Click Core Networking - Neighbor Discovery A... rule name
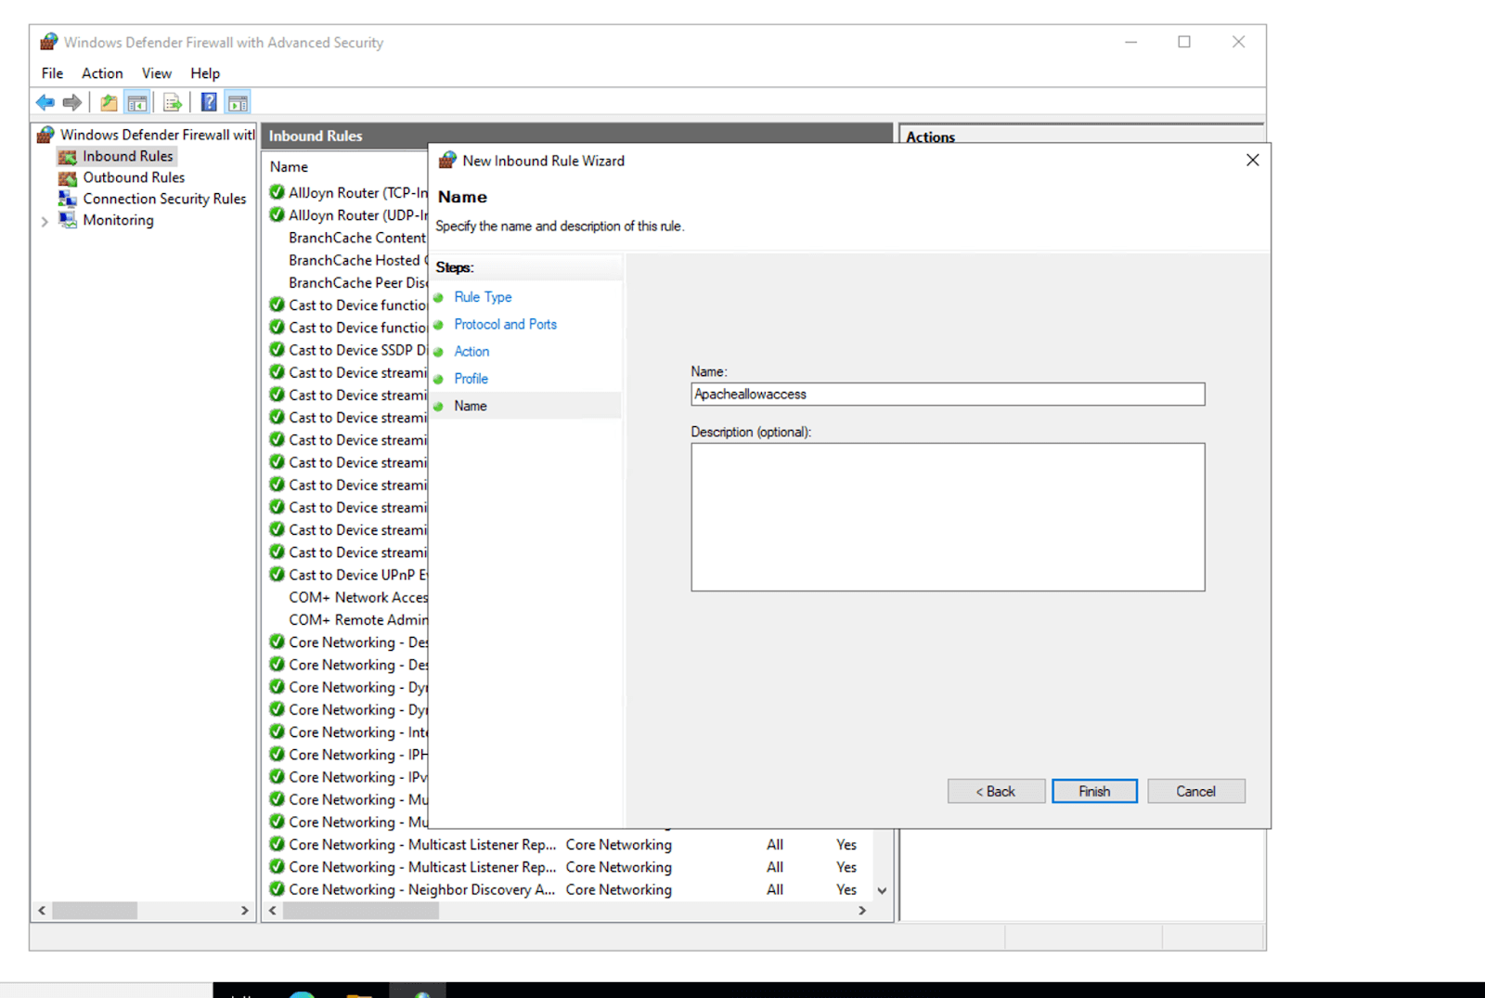Image resolution: width=1485 pixels, height=998 pixels. (422, 889)
